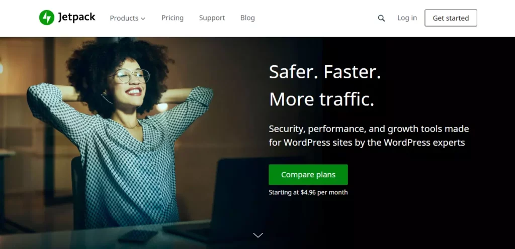Click the "More traffic." headline line
The width and height of the screenshot is (515, 249).
click(321, 99)
